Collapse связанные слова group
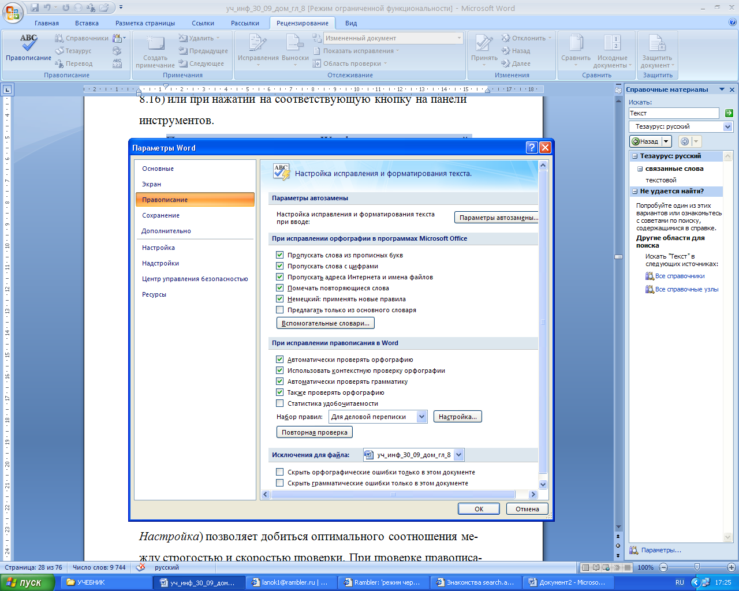Screen dimensions: 739x591 [x=640, y=169]
